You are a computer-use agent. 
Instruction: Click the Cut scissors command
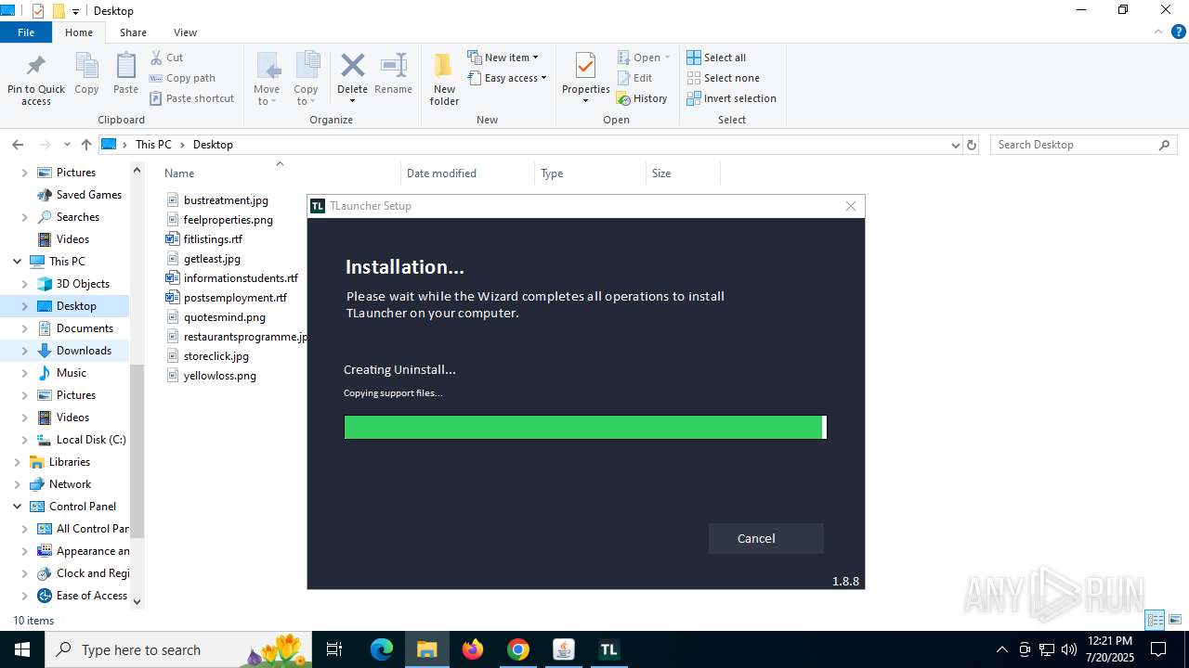click(x=167, y=58)
